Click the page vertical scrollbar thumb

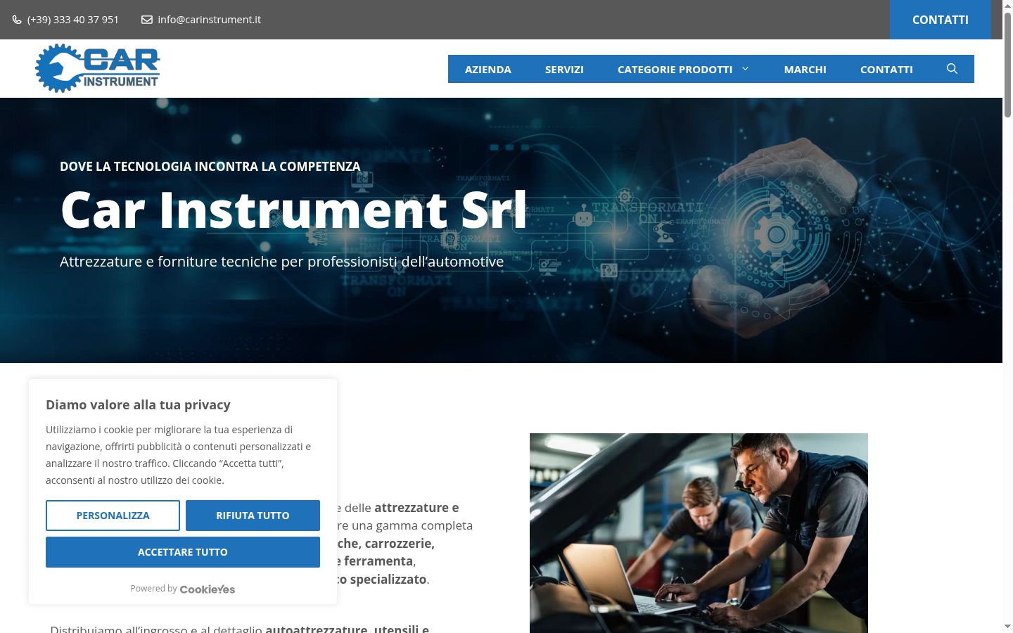(x=1007, y=63)
